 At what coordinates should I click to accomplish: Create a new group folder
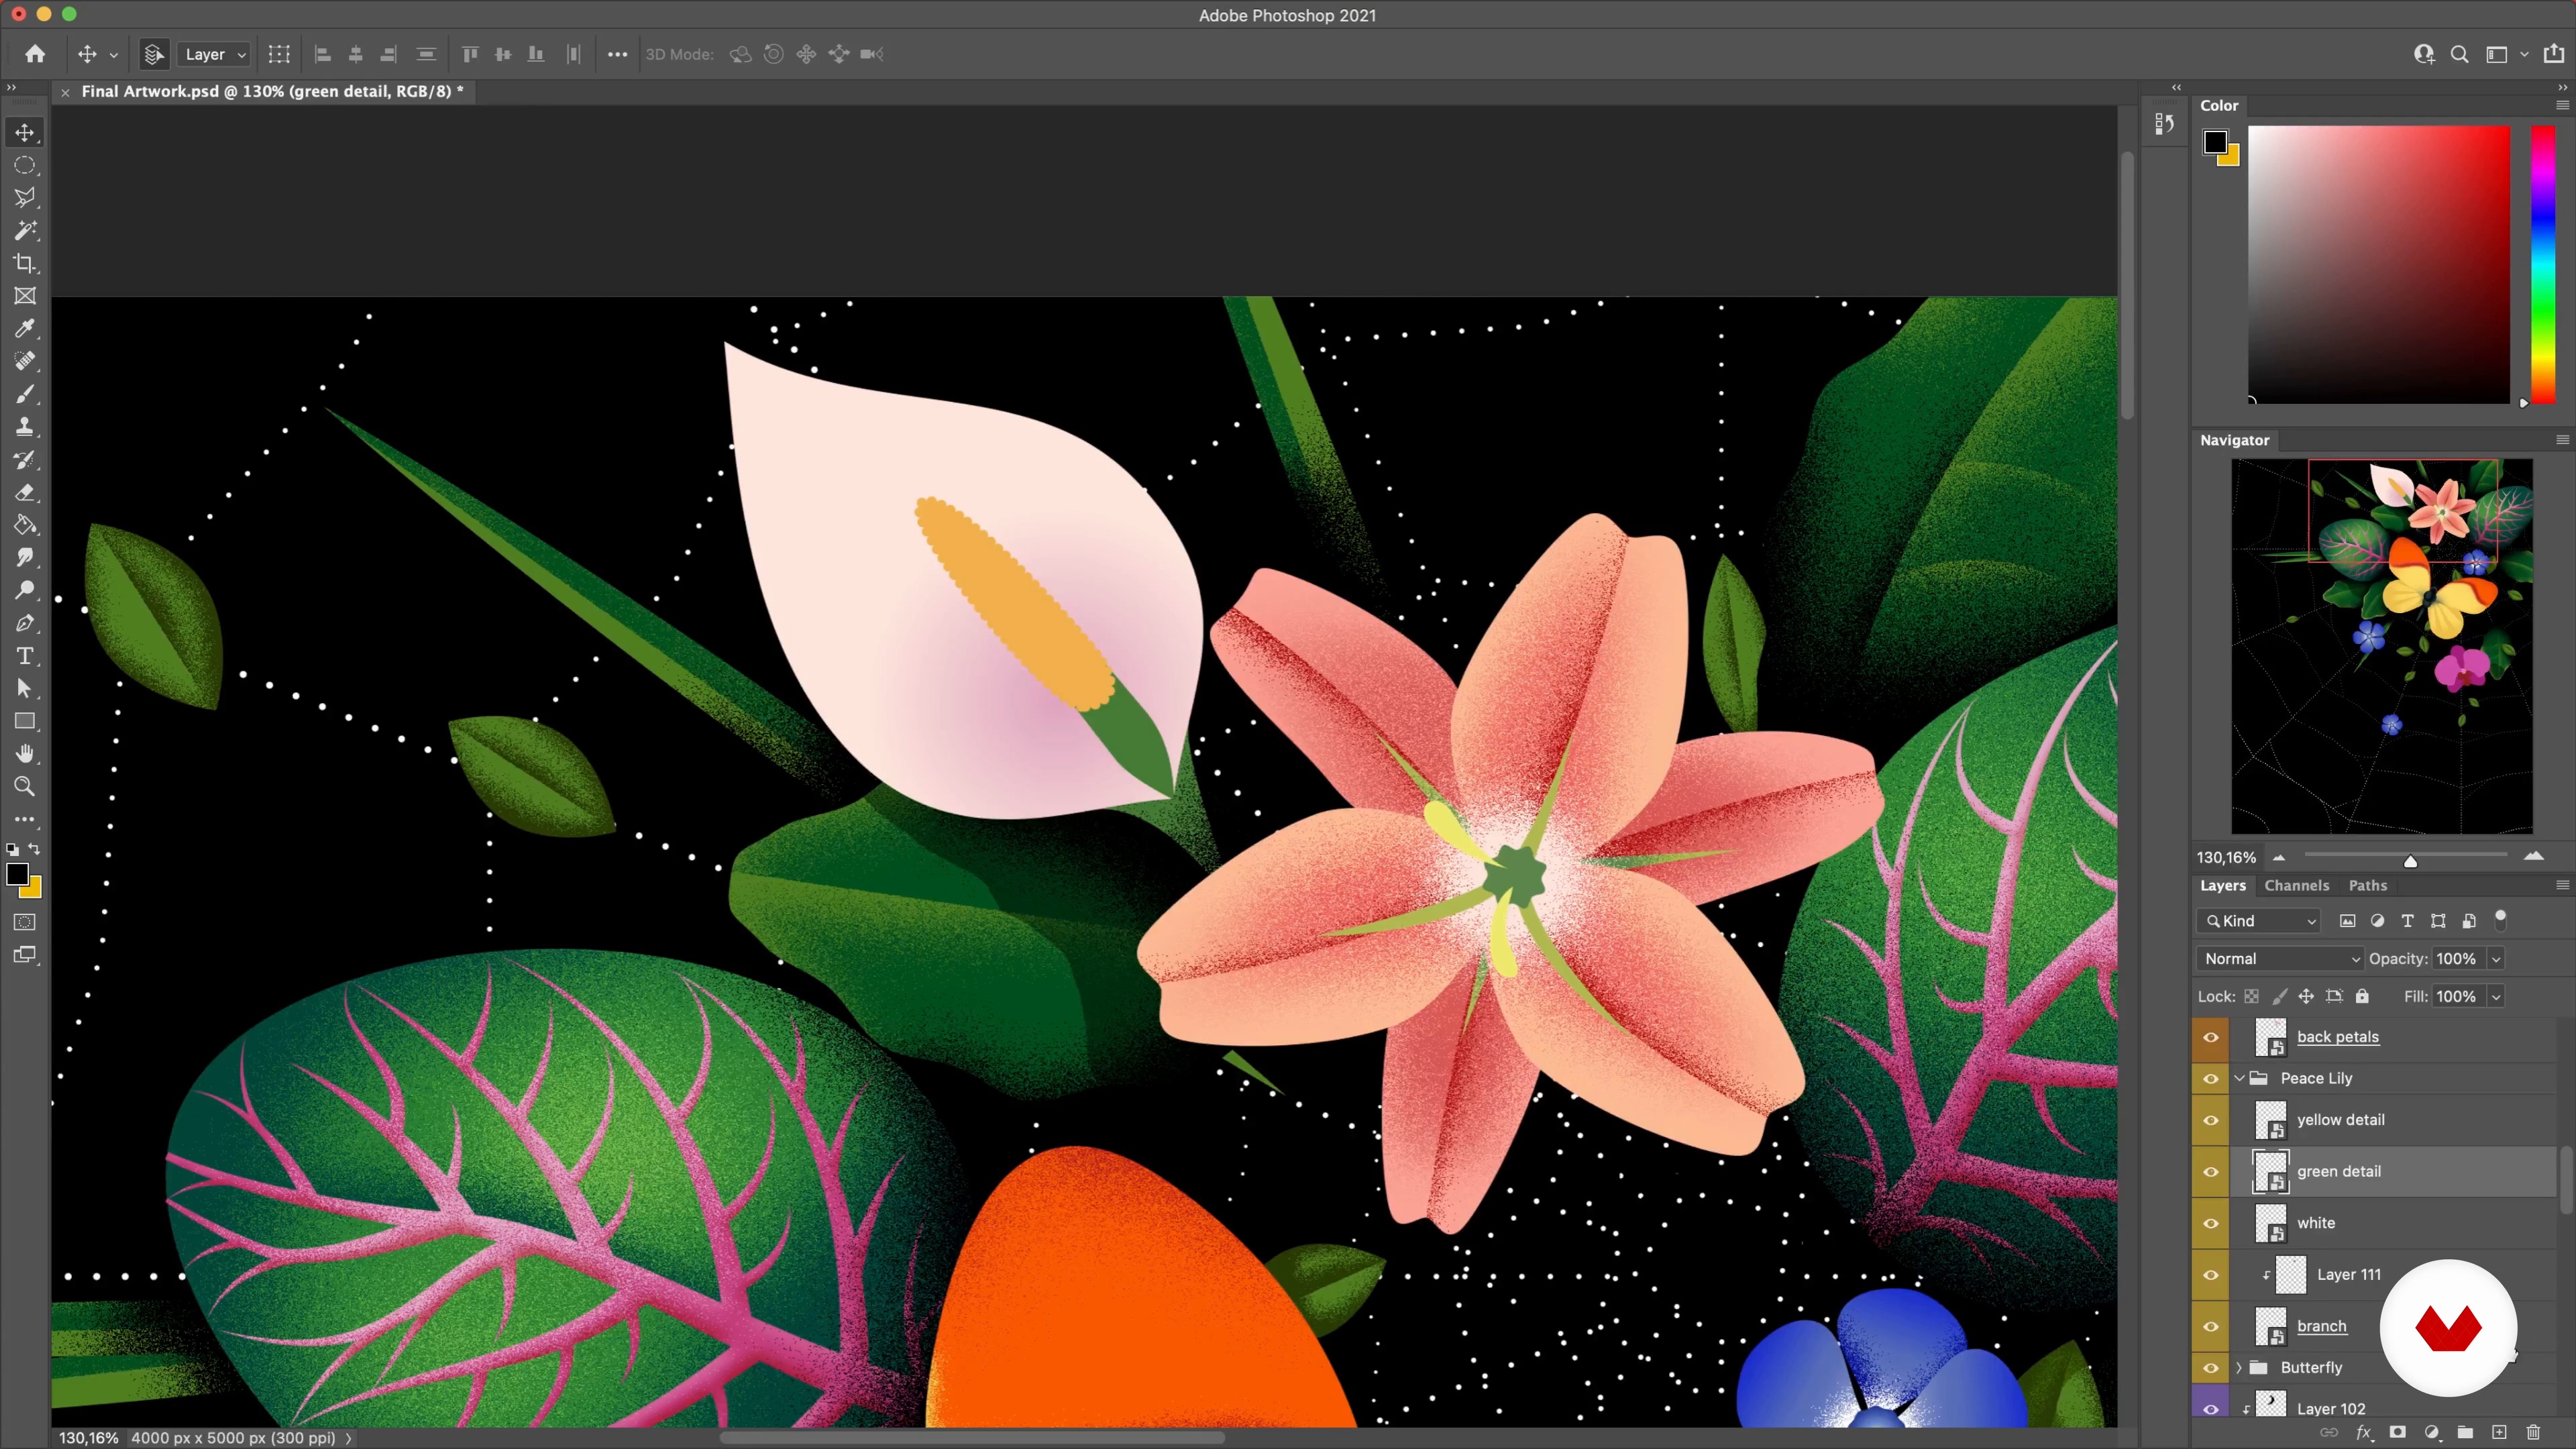(2465, 1433)
